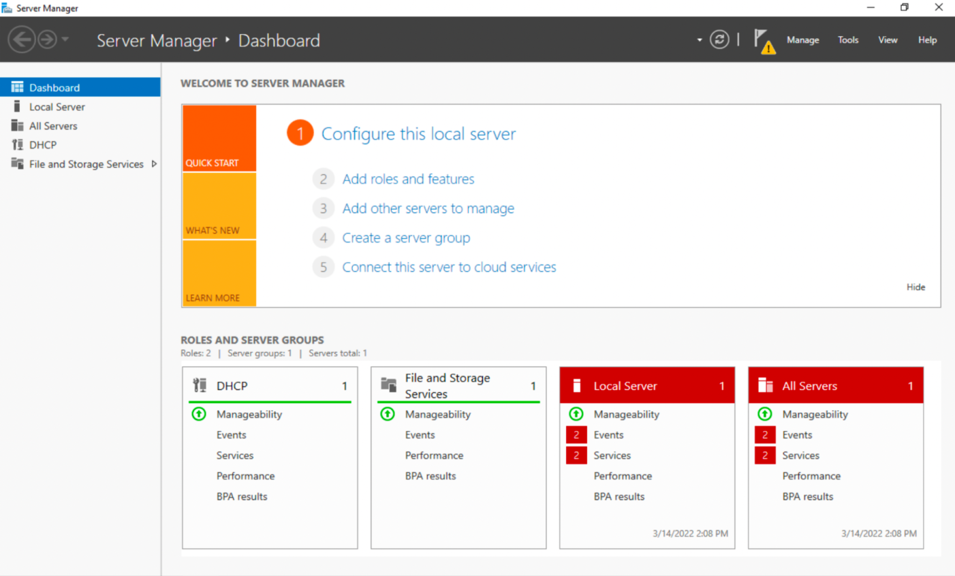Click orange step 1 circle

pyautogui.click(x=300, y=133)
